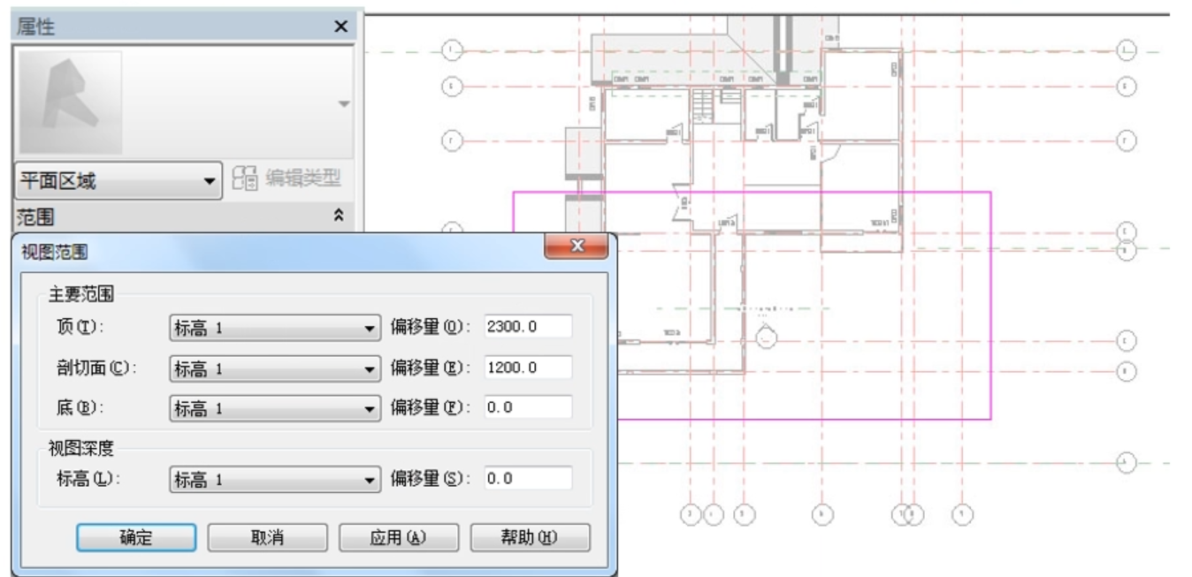Open the 剖切面(C) level dropdown
This screenshot has width=1192, height=577.
tap(273, 368)
